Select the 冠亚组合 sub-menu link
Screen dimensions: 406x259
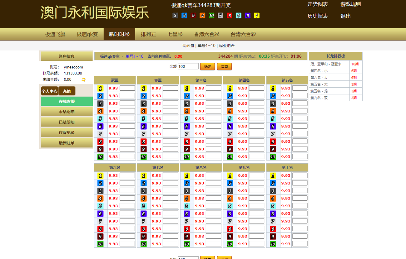tap(226, 46)
